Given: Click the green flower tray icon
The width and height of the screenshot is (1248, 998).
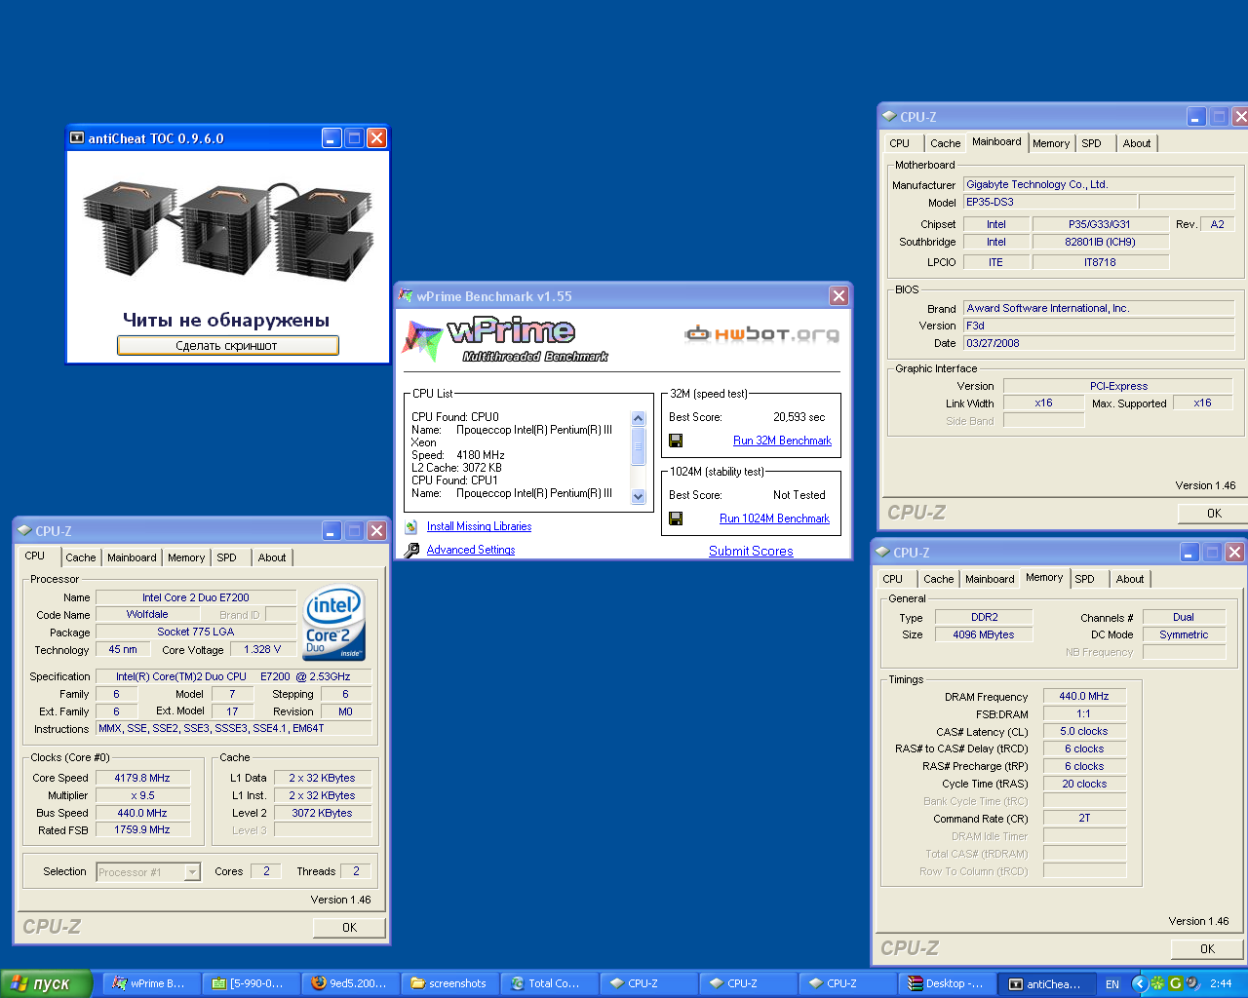Looking at the screenshot, I should point(1157,983).
